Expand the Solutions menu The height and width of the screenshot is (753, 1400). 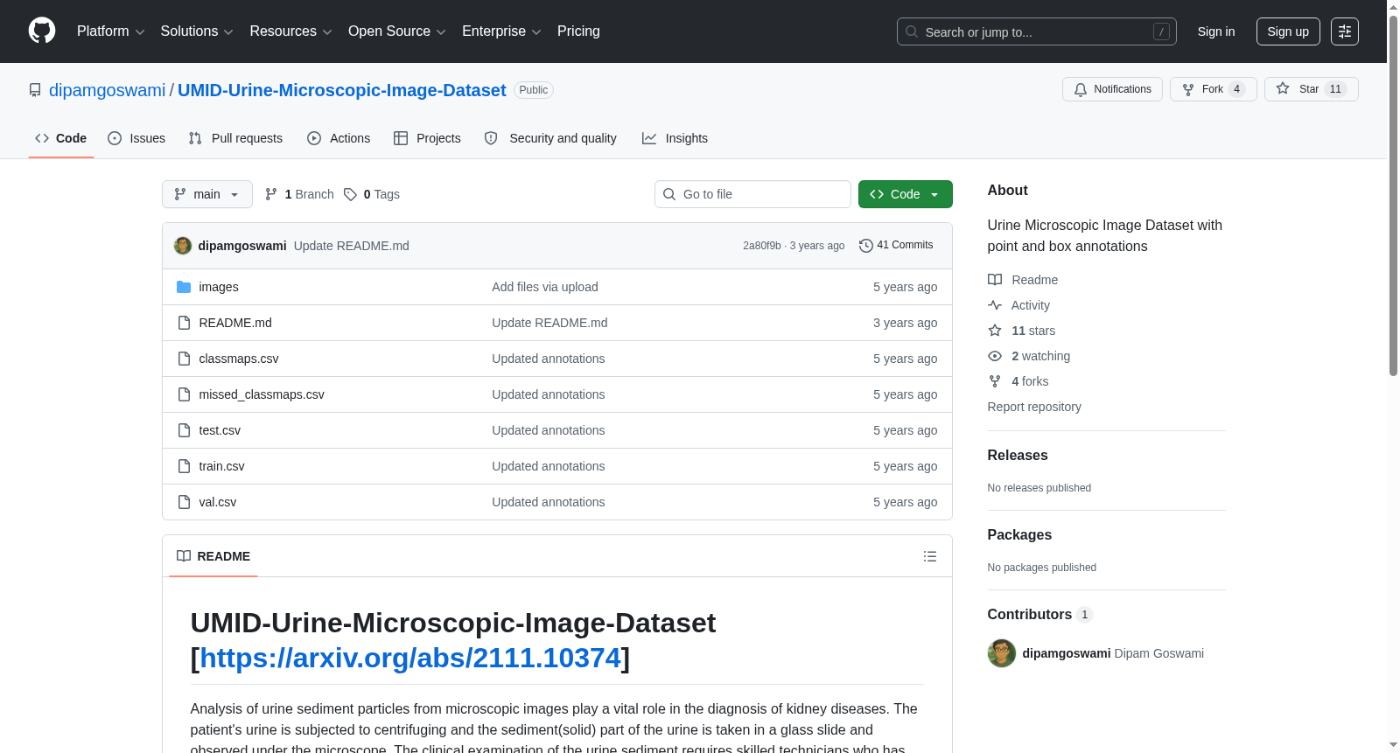point(197,31)
